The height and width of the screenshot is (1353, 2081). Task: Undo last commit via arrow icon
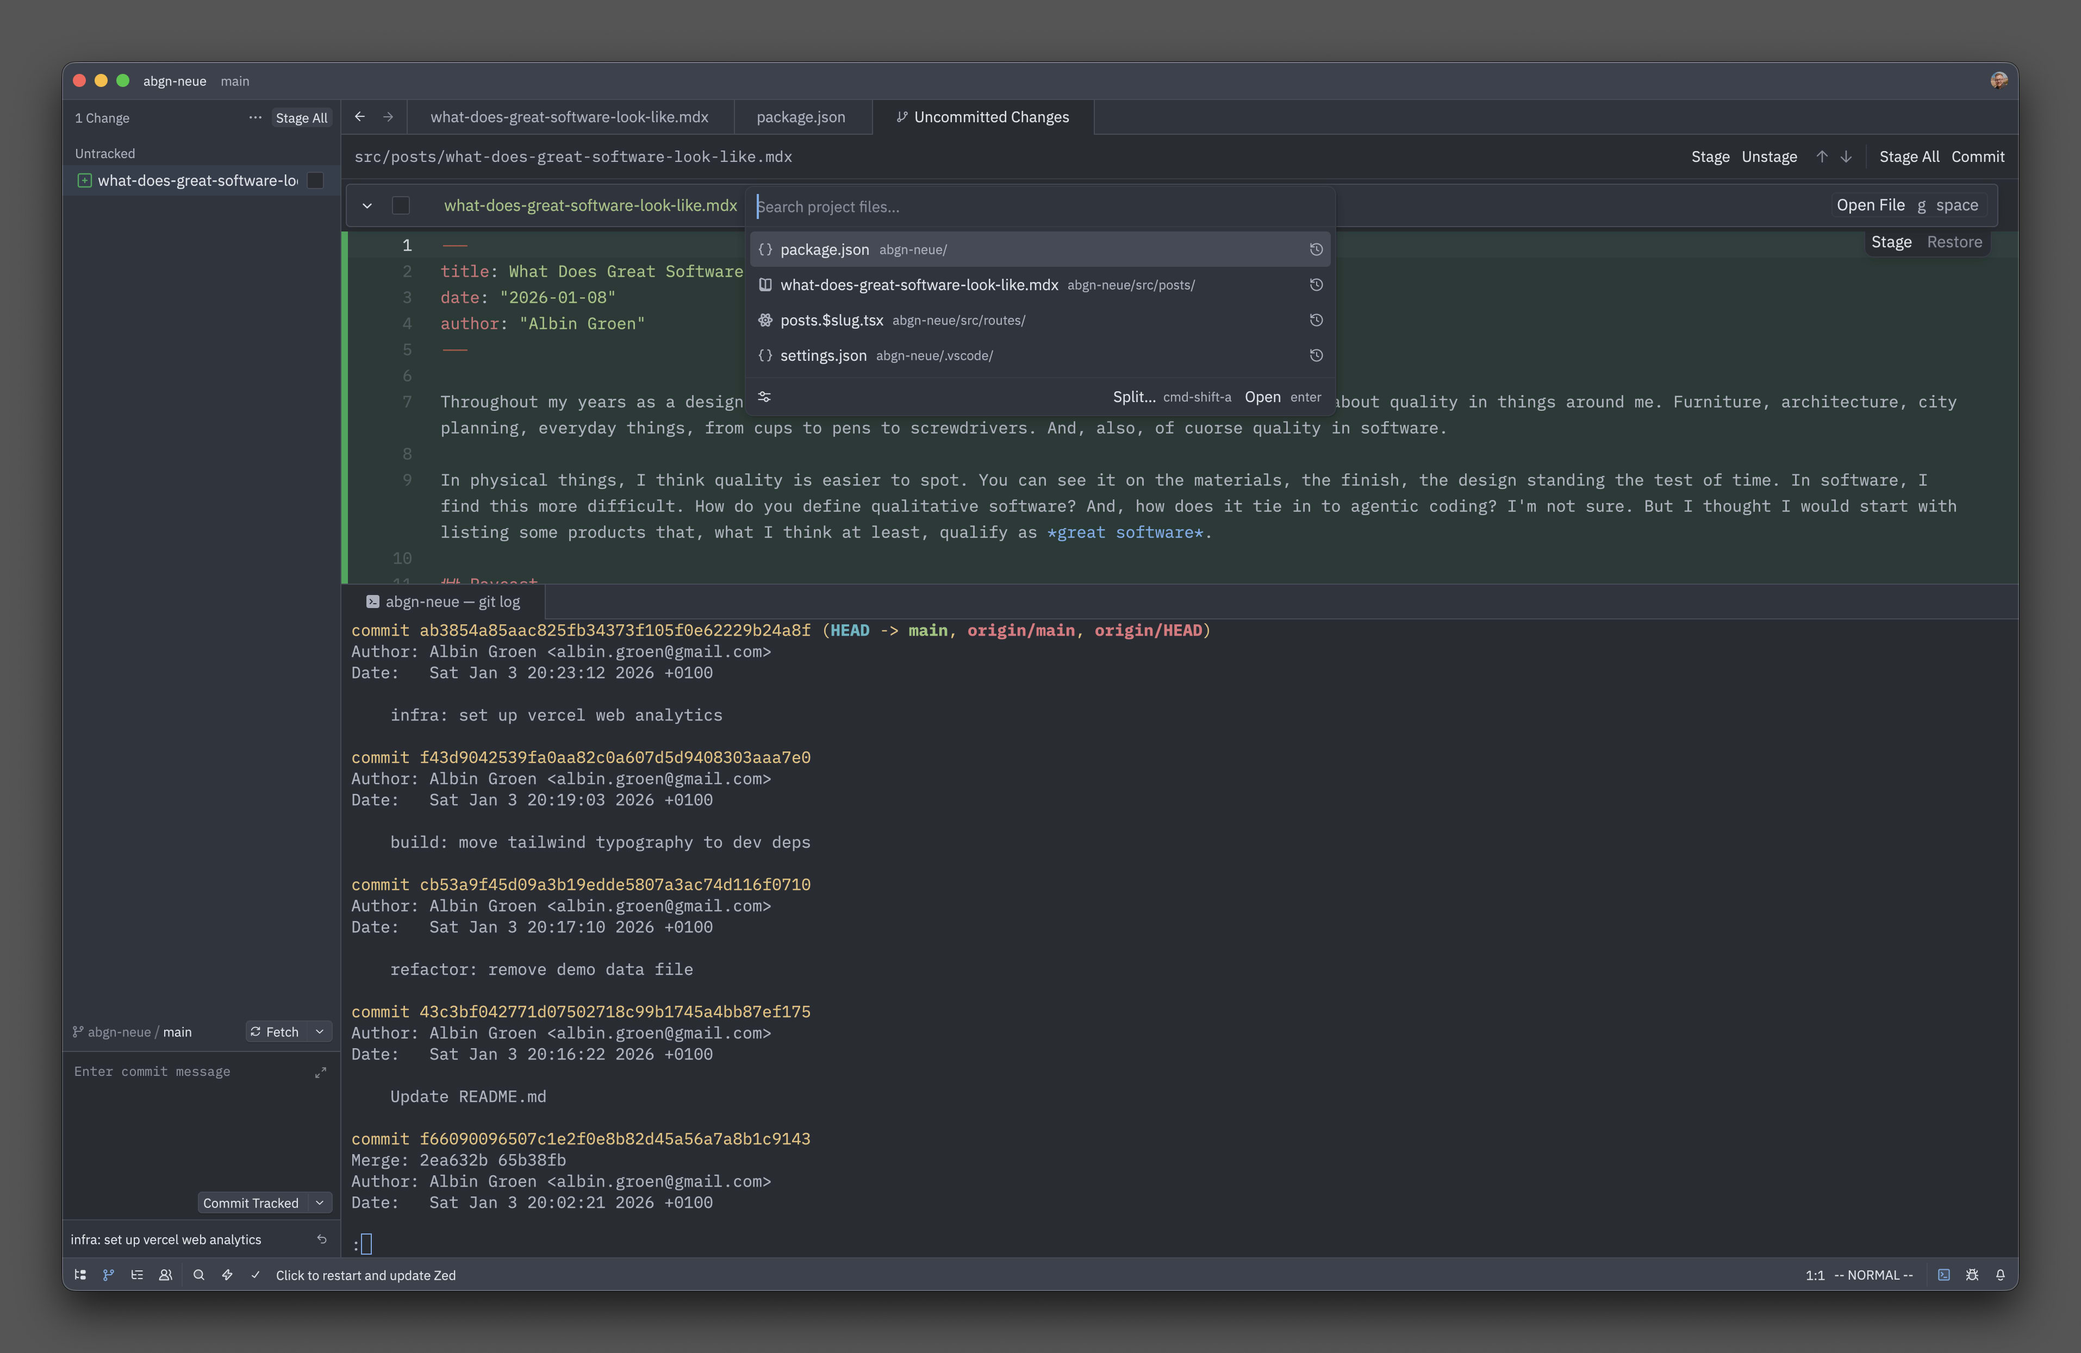tap(322, 1239)
